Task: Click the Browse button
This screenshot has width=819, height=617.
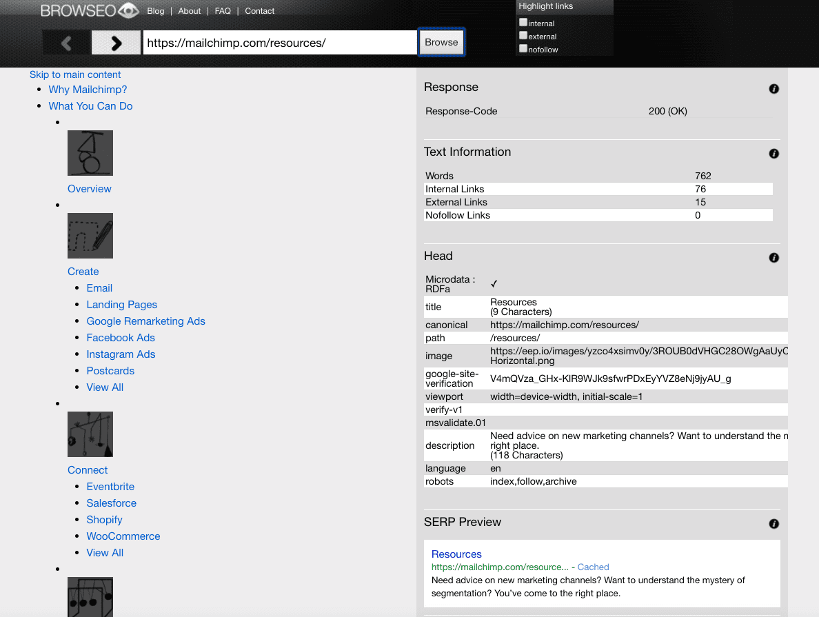Action: (441, 42)
